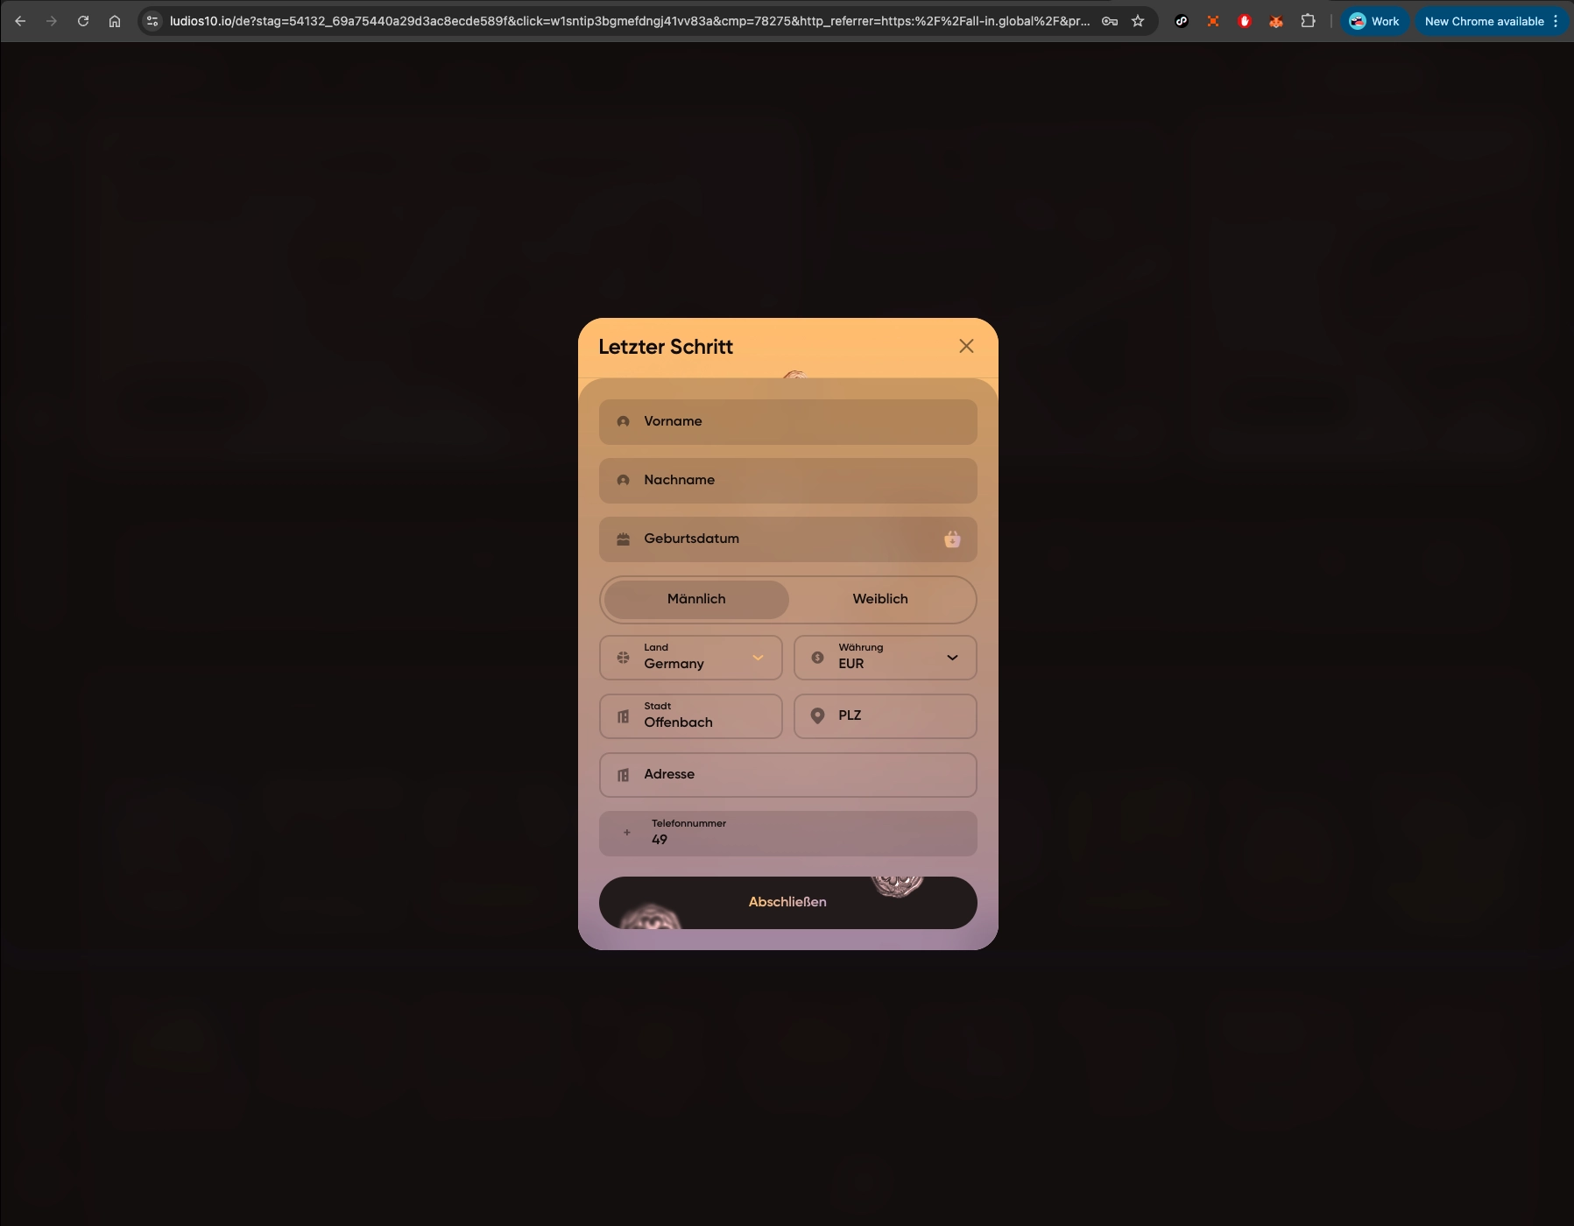
Task: Open the Währung dropdown showing EUR
Action: click(x=885, y=658)
